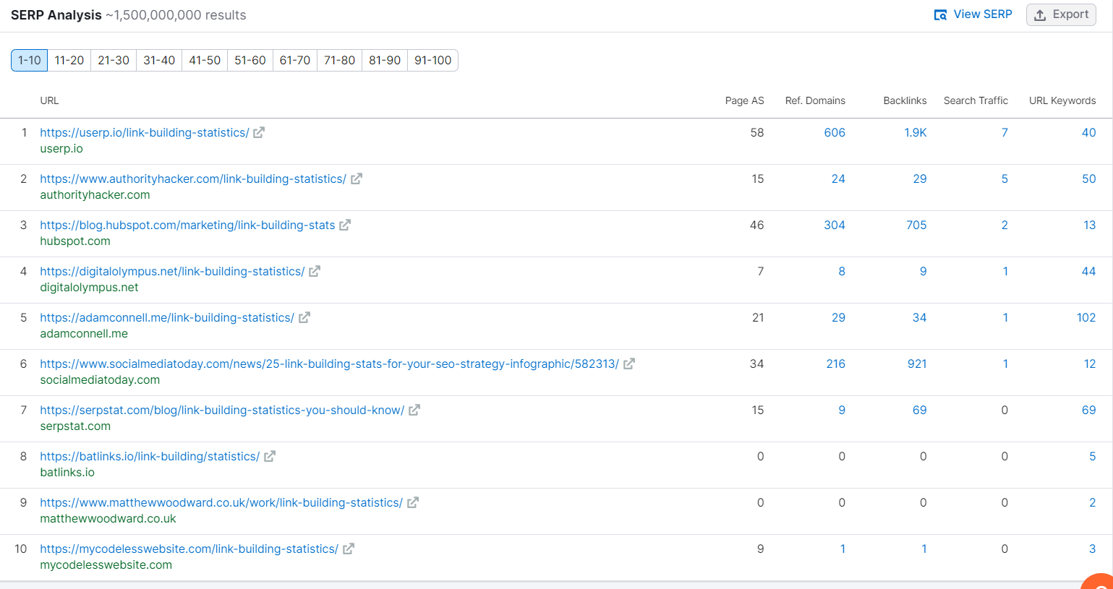Open external link icon for batlinks.io URL
The image size is (1113, 589).
pyautogui.click(x=270, y=456)
